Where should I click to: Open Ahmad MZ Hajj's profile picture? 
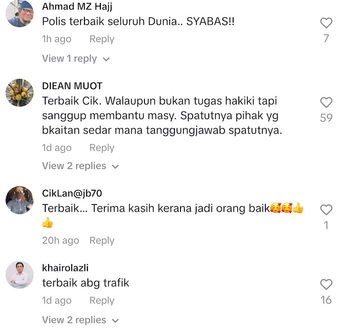click(x=20, y=13)
